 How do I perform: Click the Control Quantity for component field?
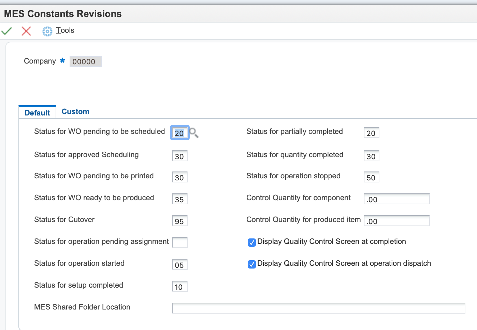397,199
